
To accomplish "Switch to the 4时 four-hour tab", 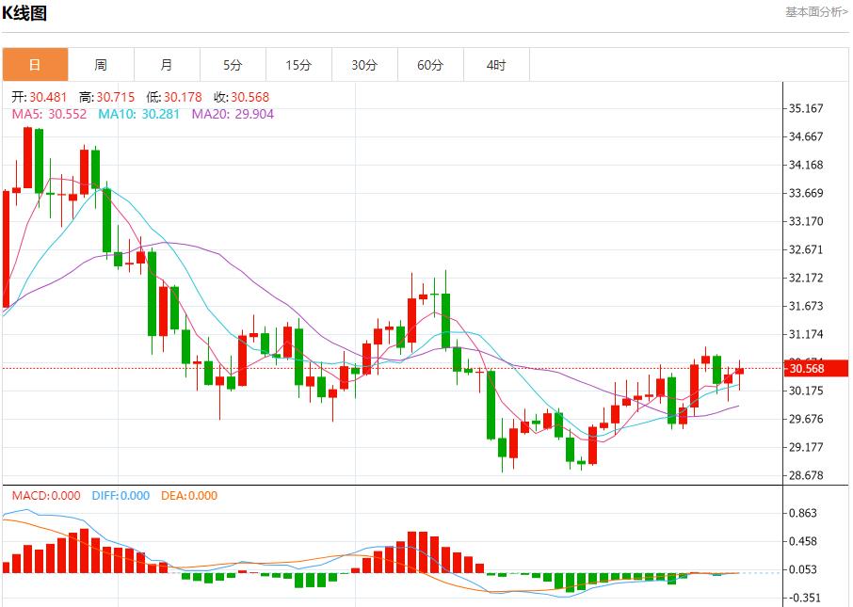I will pos(496,65).
